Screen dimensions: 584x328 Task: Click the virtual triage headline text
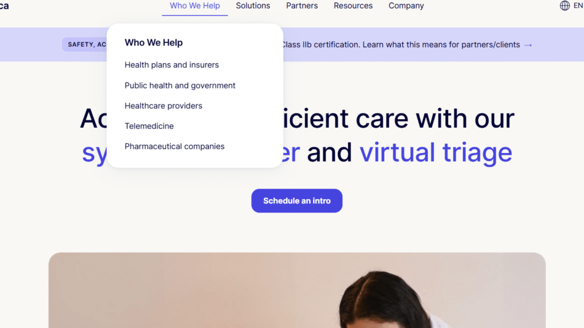tap(436, 152)
